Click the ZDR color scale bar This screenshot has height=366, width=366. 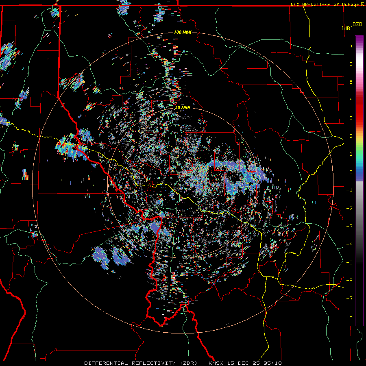(x=359, y=181)
